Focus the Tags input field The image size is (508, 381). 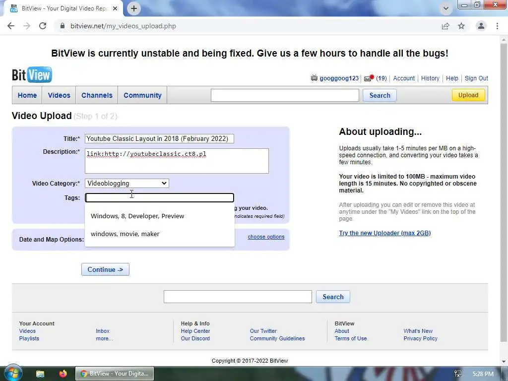159,197
